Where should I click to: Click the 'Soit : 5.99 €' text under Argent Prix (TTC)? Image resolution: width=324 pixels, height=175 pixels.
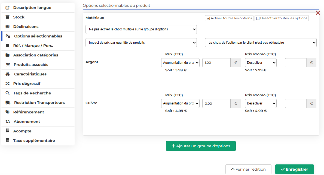176,70
